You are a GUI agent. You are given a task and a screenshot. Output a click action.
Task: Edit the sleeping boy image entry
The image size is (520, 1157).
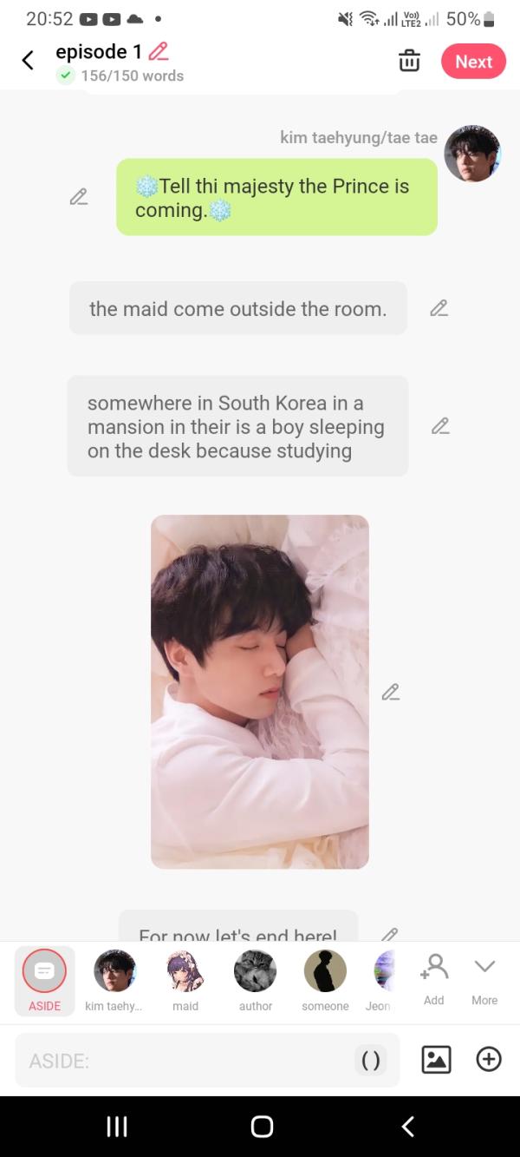(x=391, y=692)
